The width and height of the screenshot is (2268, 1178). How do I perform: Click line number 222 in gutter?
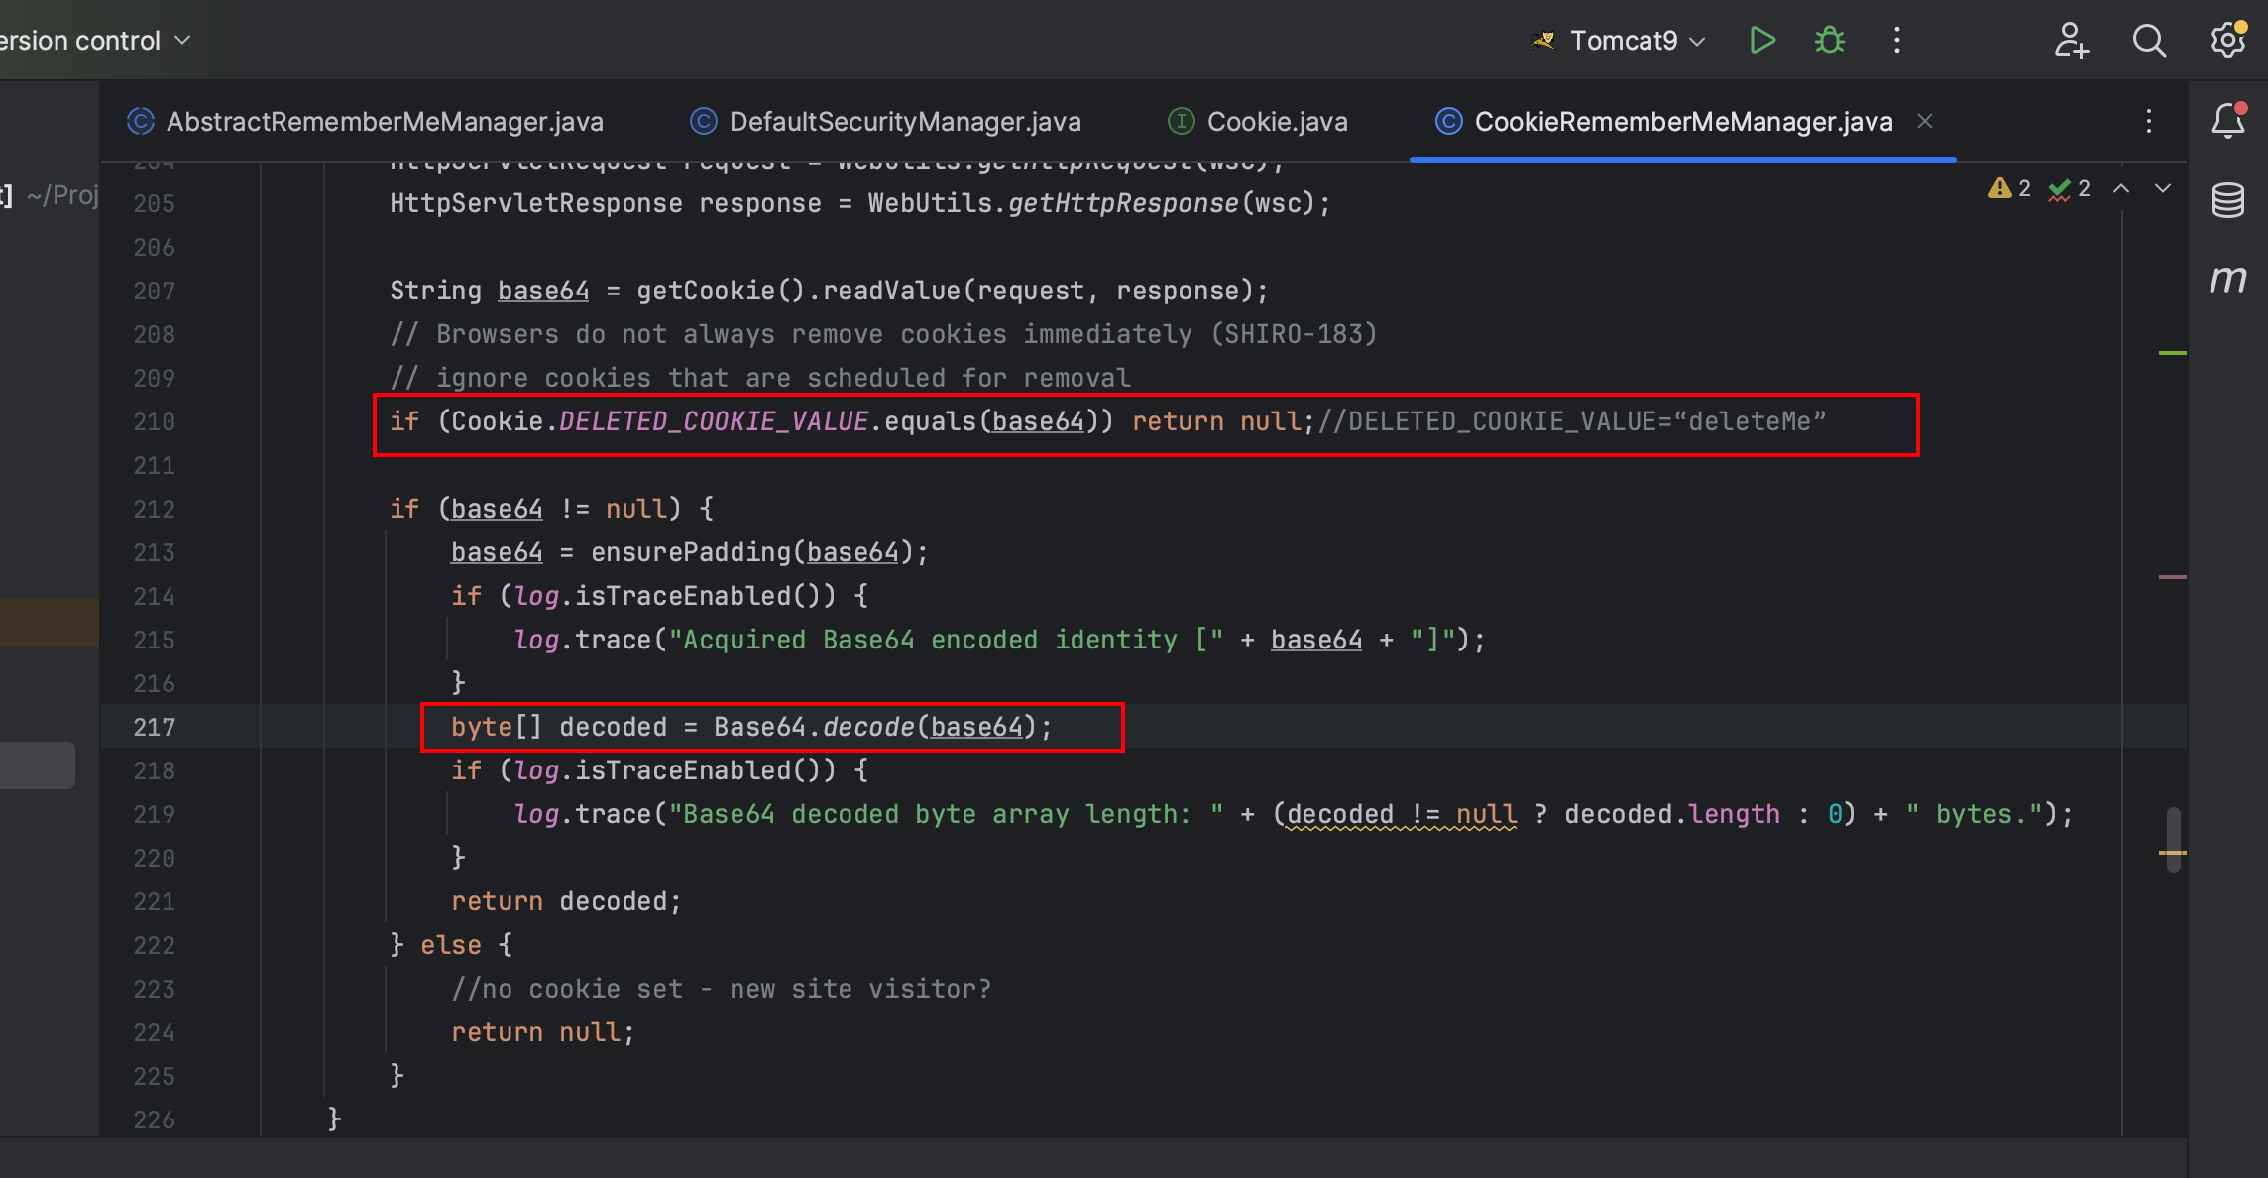155,945
